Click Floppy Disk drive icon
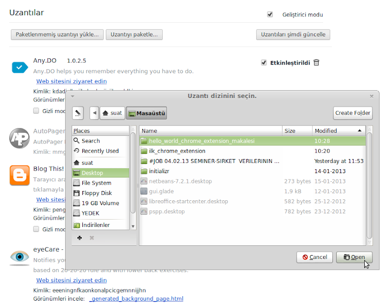The width and height of the screenshot is (387, 305). pyautogui.click(x=76, y=193)
